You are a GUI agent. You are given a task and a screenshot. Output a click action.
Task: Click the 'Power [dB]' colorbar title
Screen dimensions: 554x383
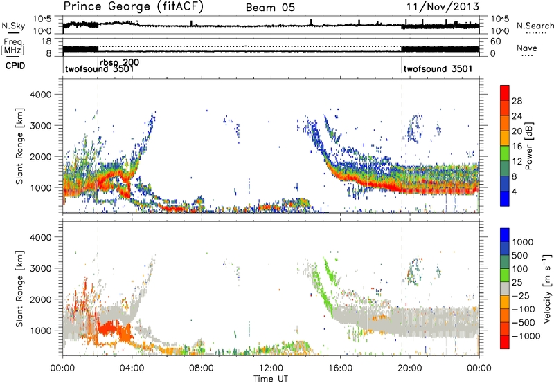pos(529,146)
